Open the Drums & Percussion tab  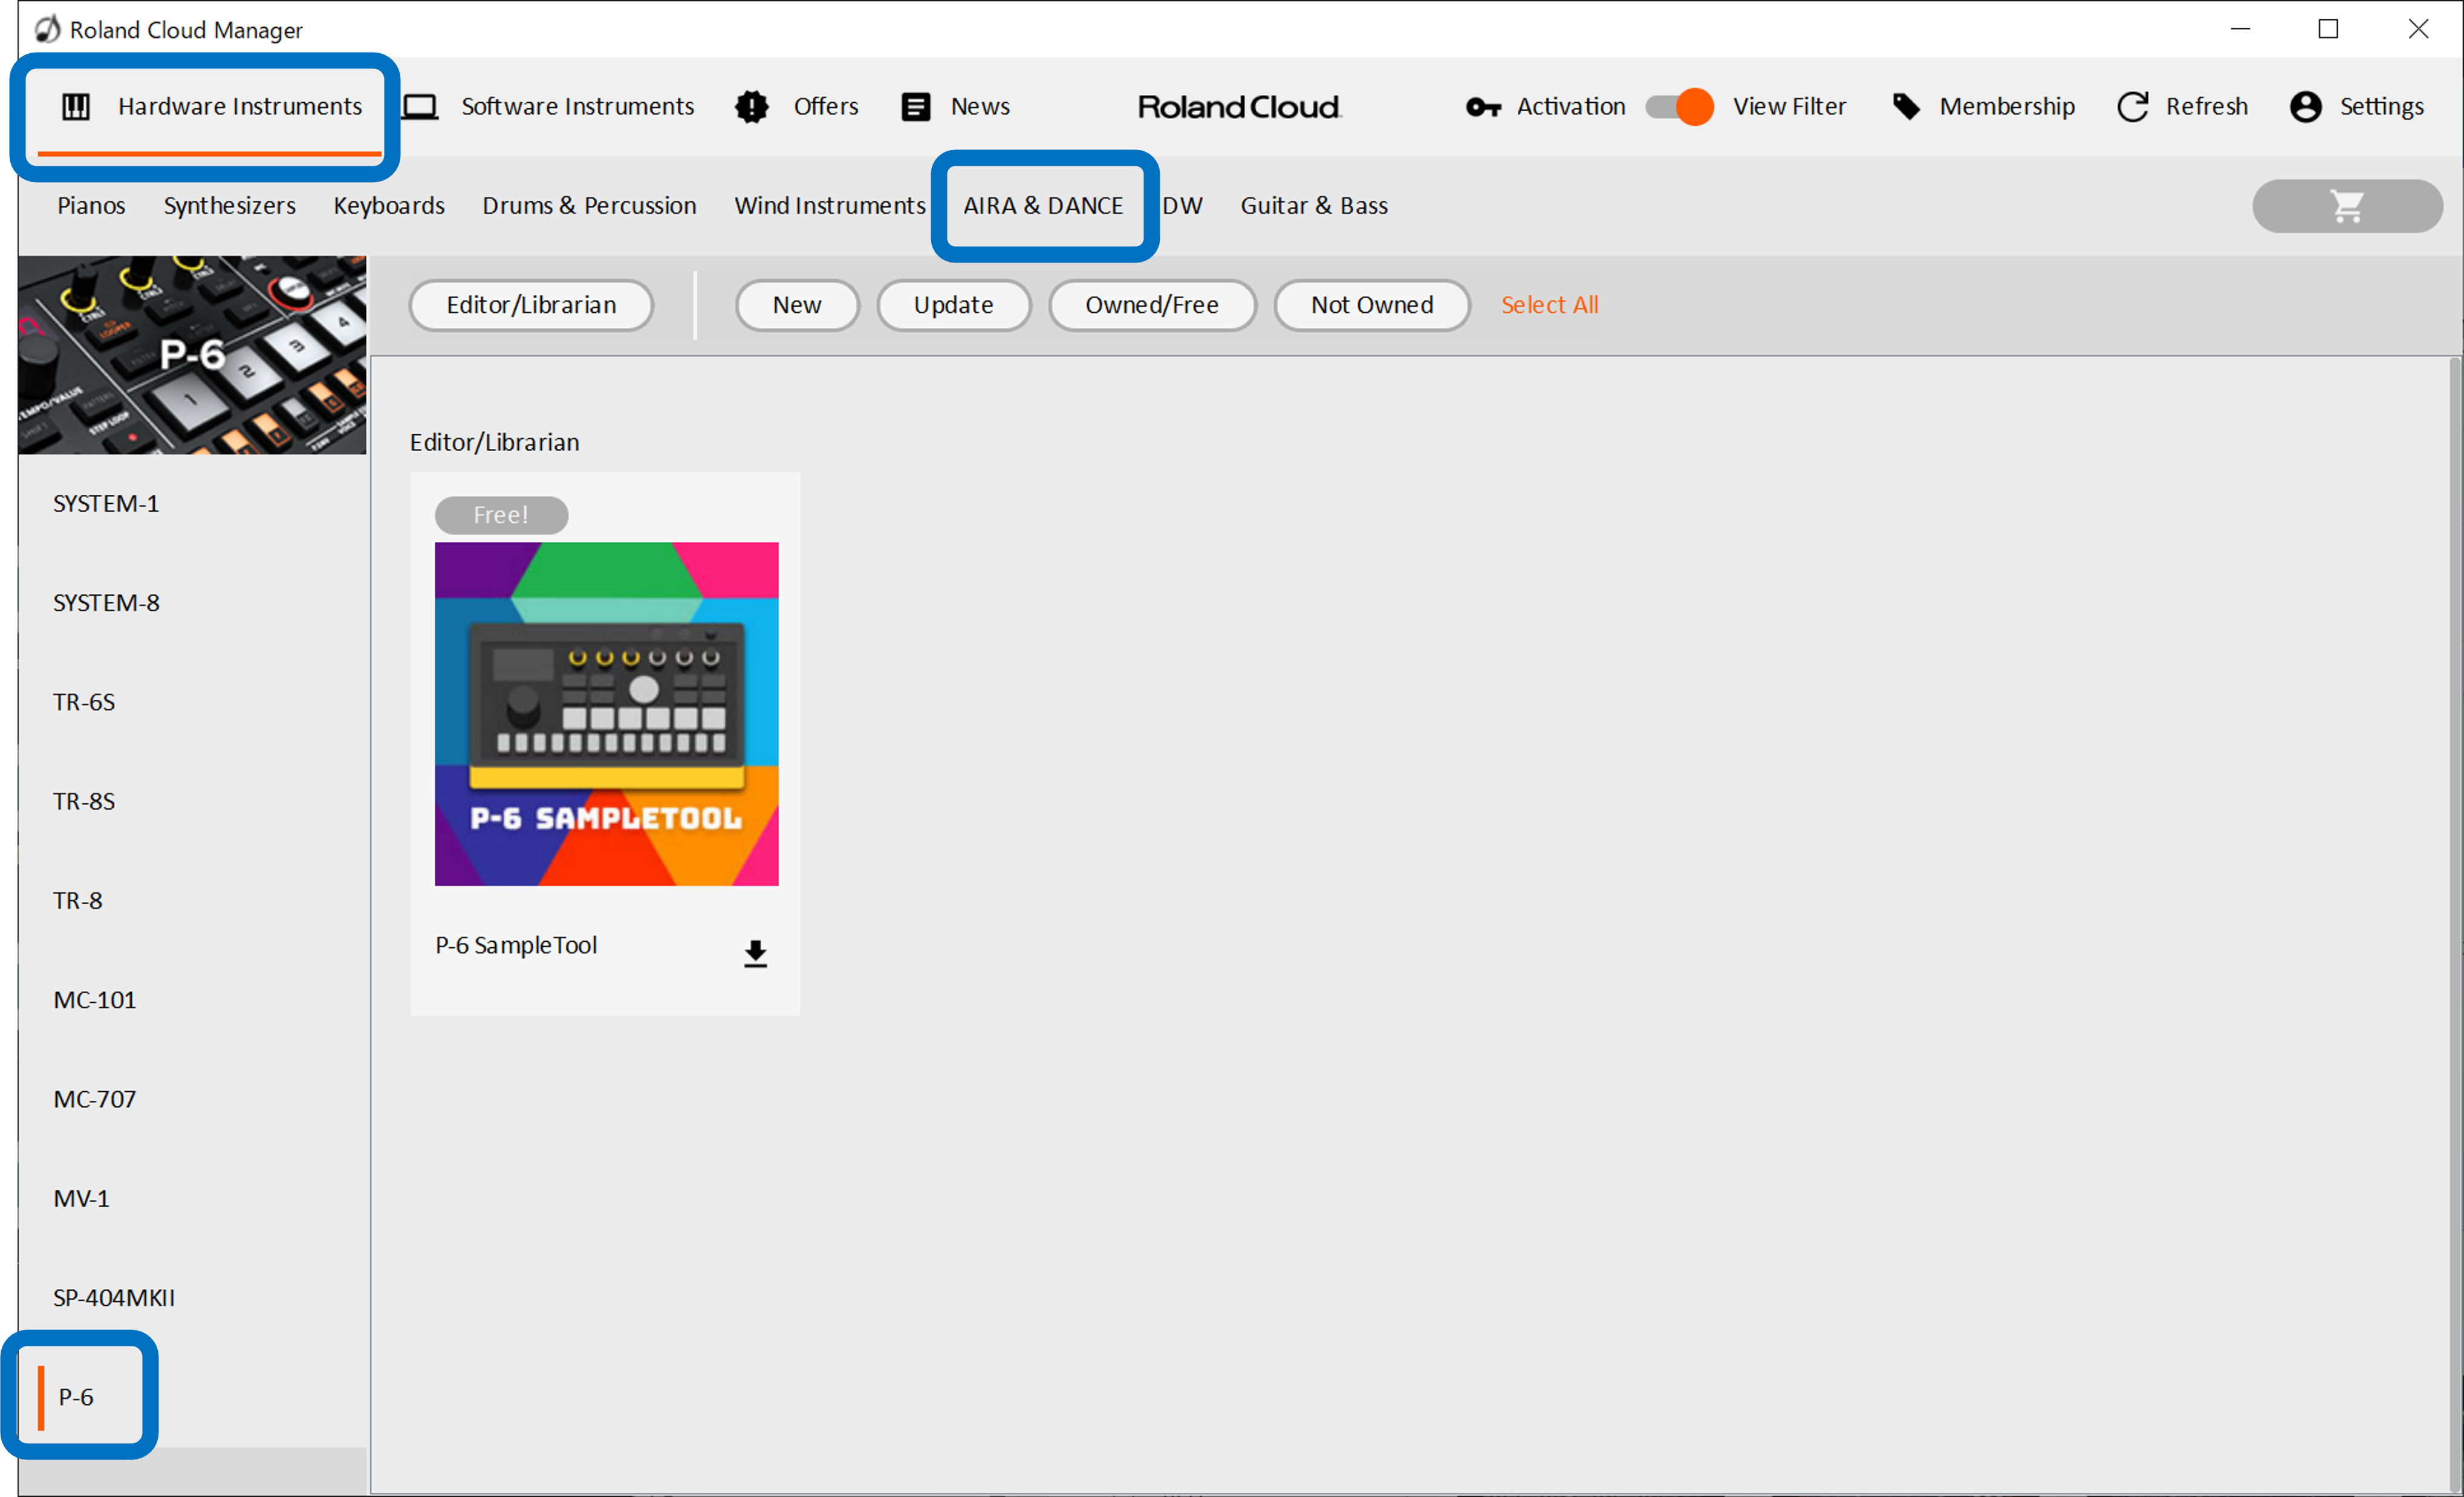click(589, 206)
